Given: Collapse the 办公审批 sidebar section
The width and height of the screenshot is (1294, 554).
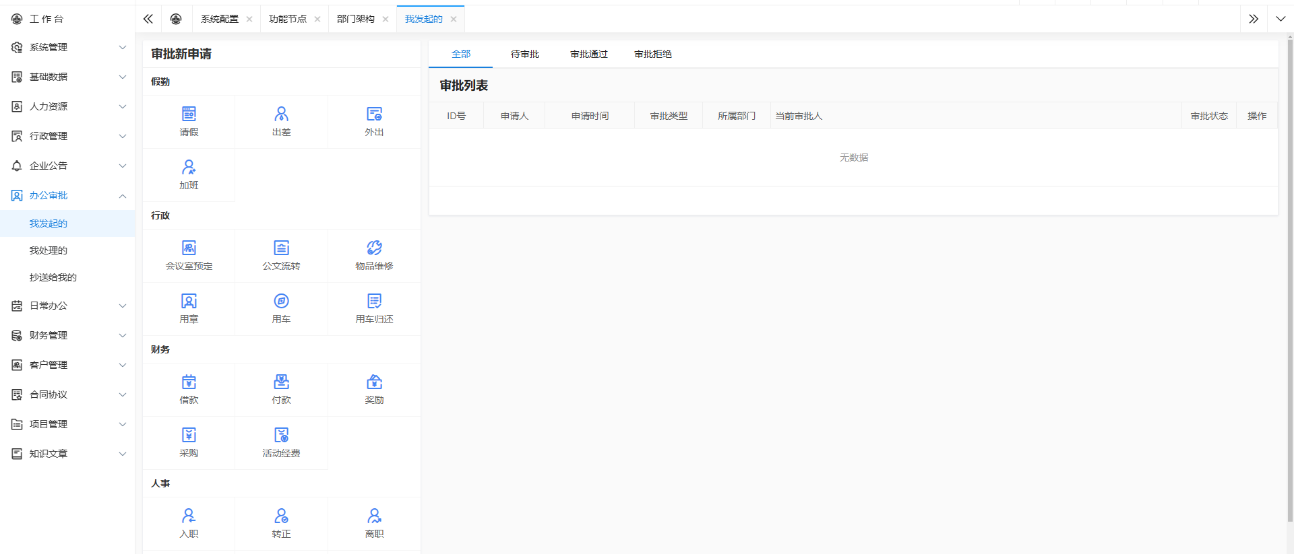Looking at the screenshot, I should coord(67,195).
